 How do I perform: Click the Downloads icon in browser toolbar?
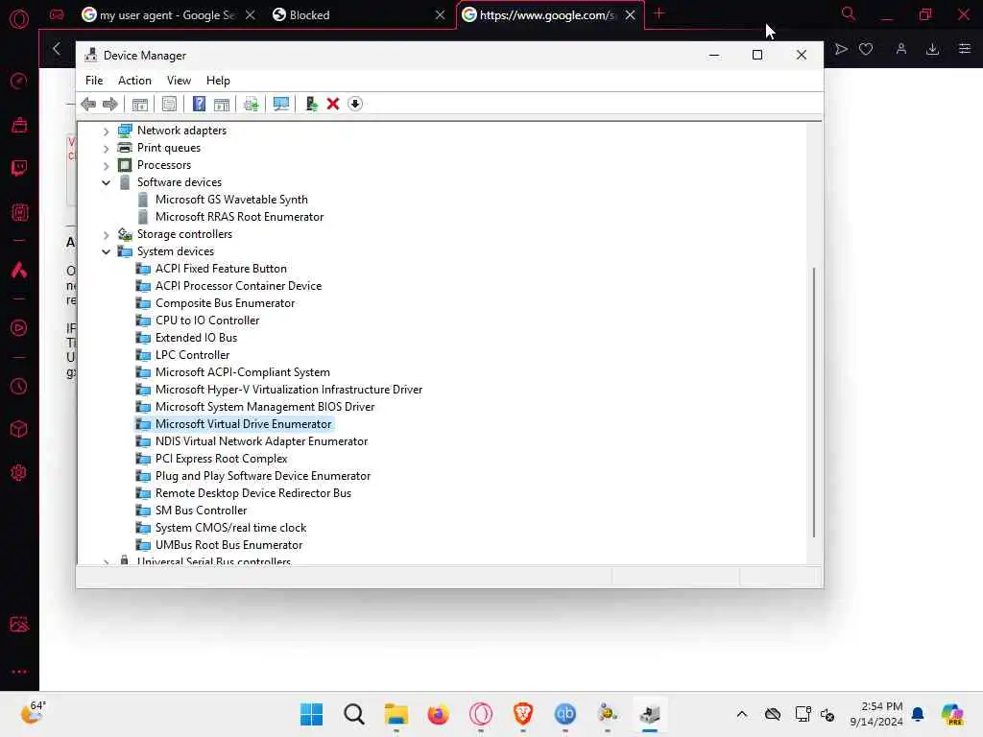(x=932, y=49)
